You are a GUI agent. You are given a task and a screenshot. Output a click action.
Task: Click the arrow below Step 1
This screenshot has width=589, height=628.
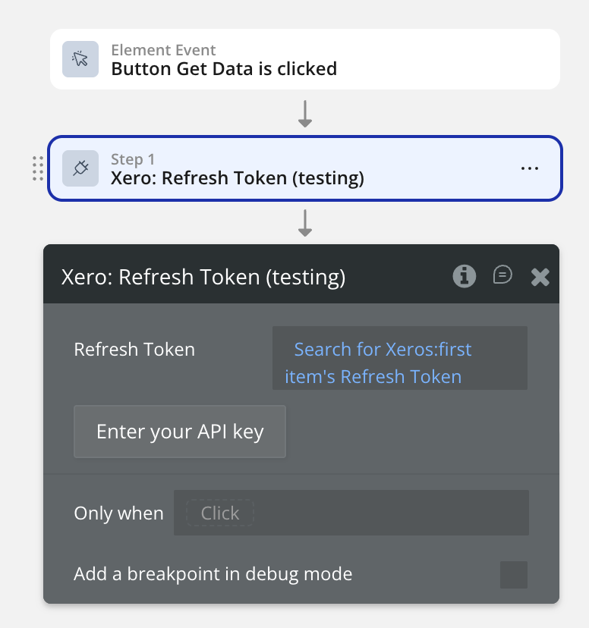[x=305, y=222]
